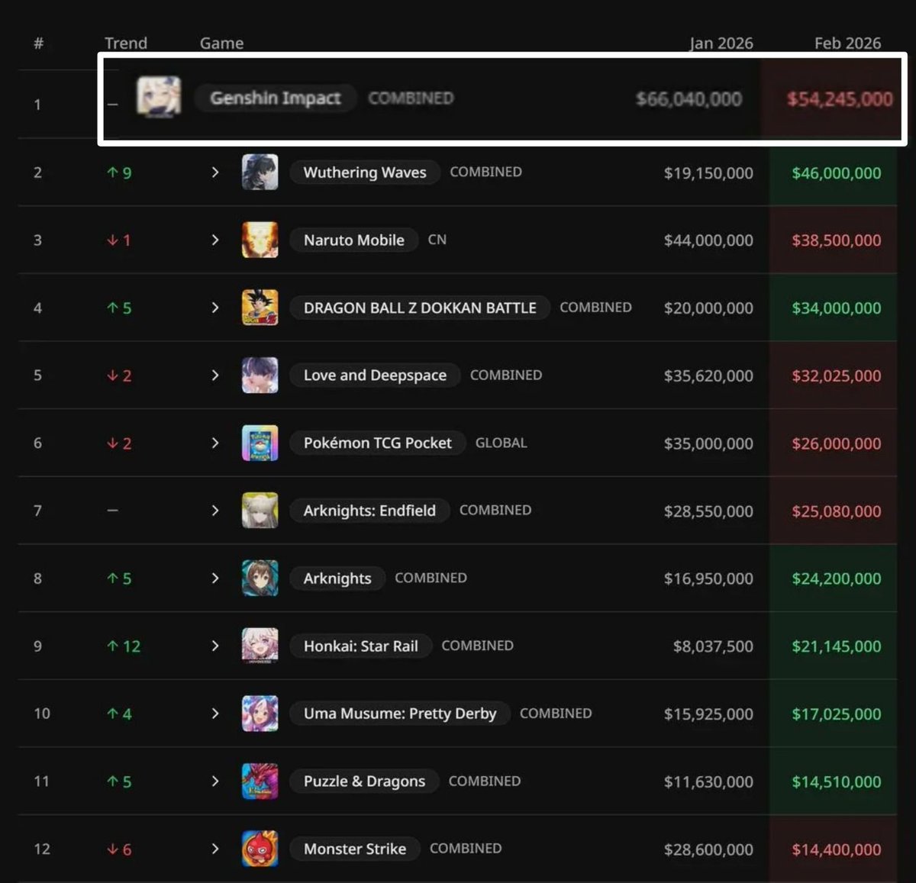
Task: Open the Uma Musume: Pretty Derby name tag
Action: [400, 714]
